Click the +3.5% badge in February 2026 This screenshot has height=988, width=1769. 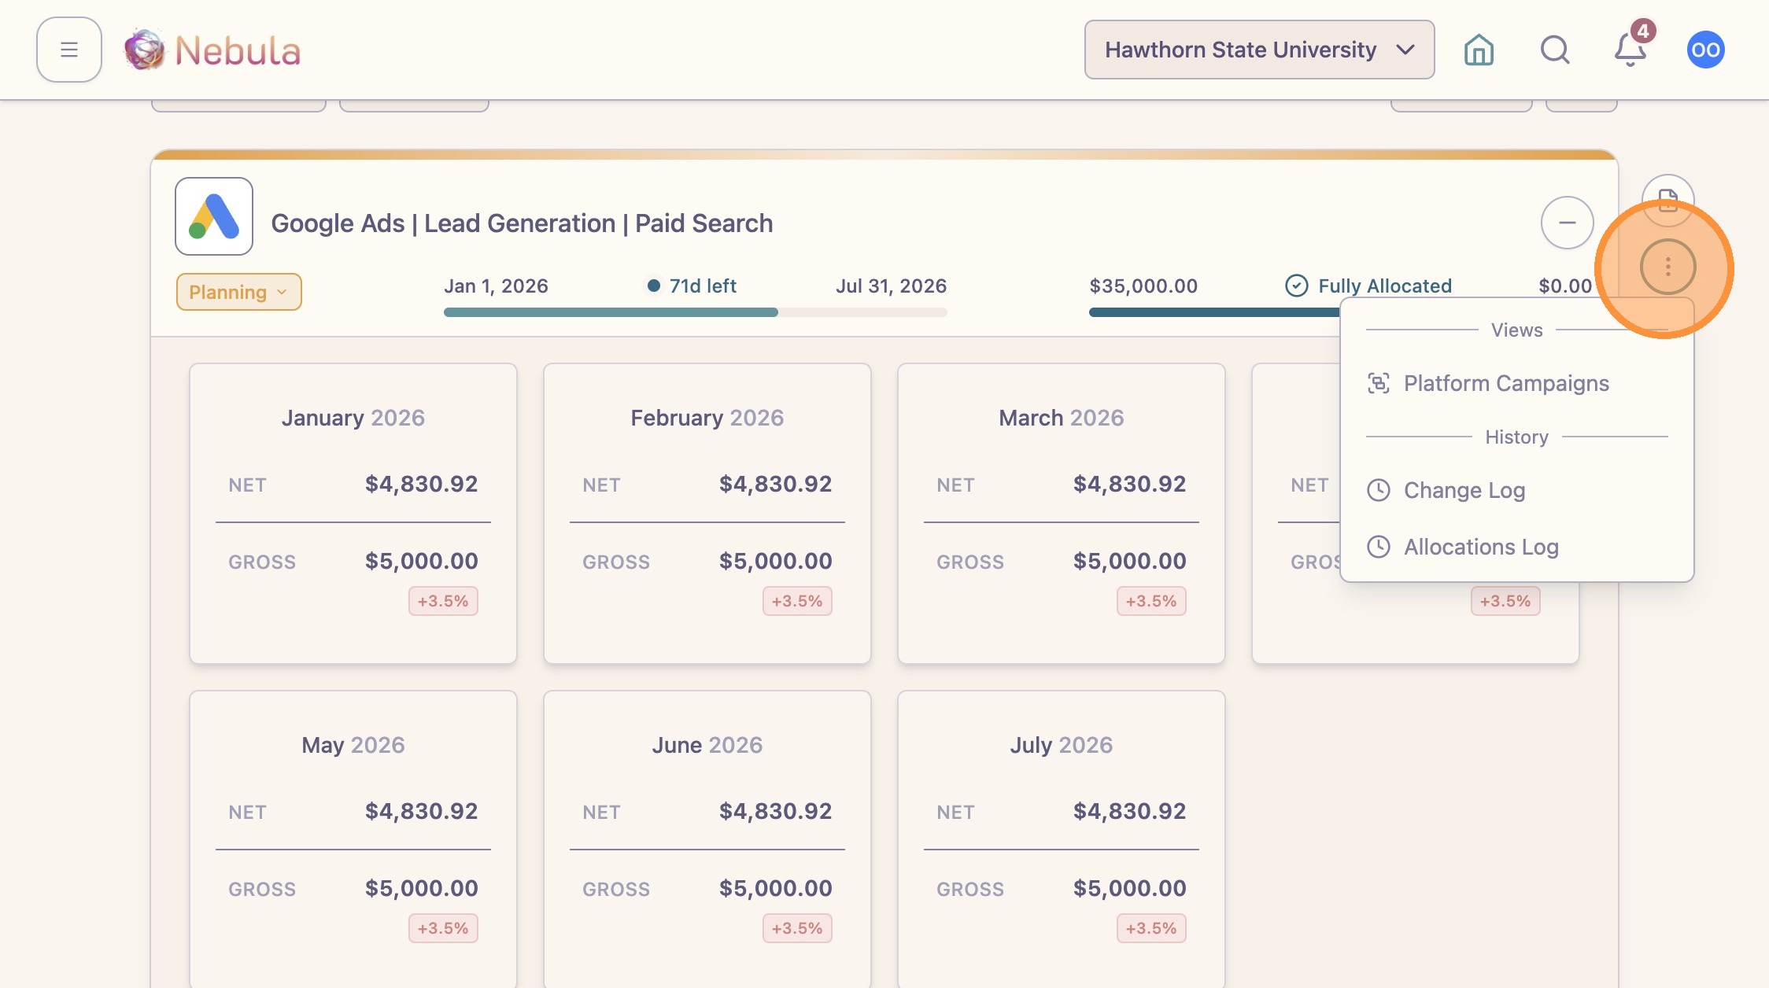pyautogui.click(x=797, y=601)
